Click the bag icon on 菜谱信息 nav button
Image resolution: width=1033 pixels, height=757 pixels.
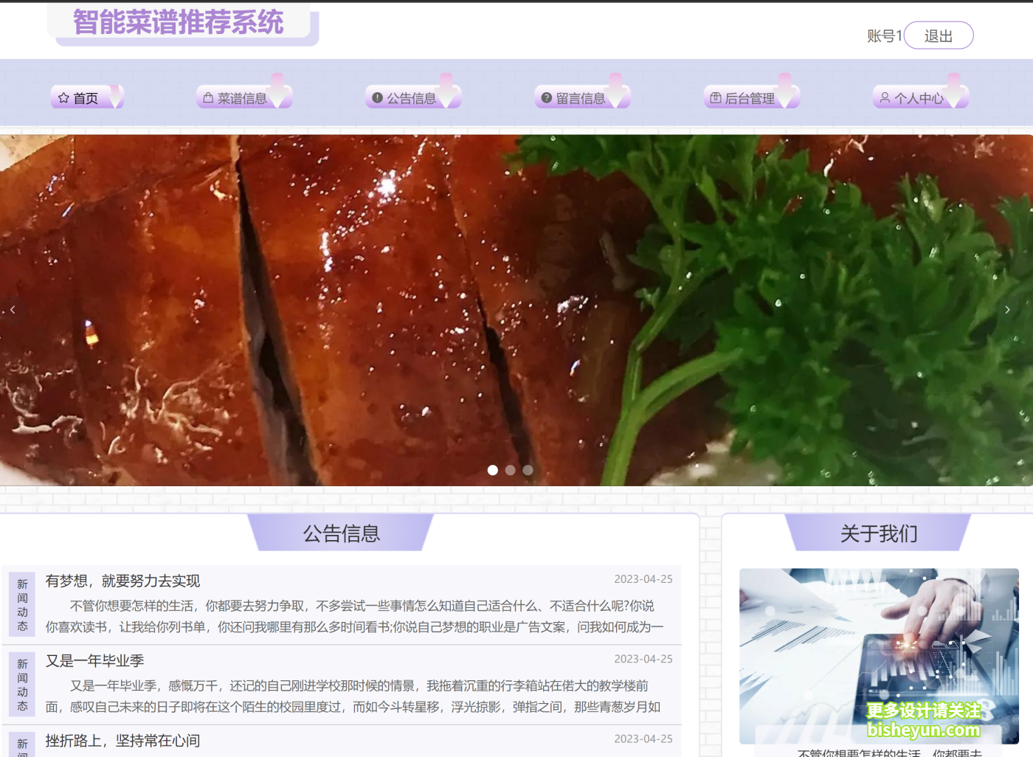[208, 97]
